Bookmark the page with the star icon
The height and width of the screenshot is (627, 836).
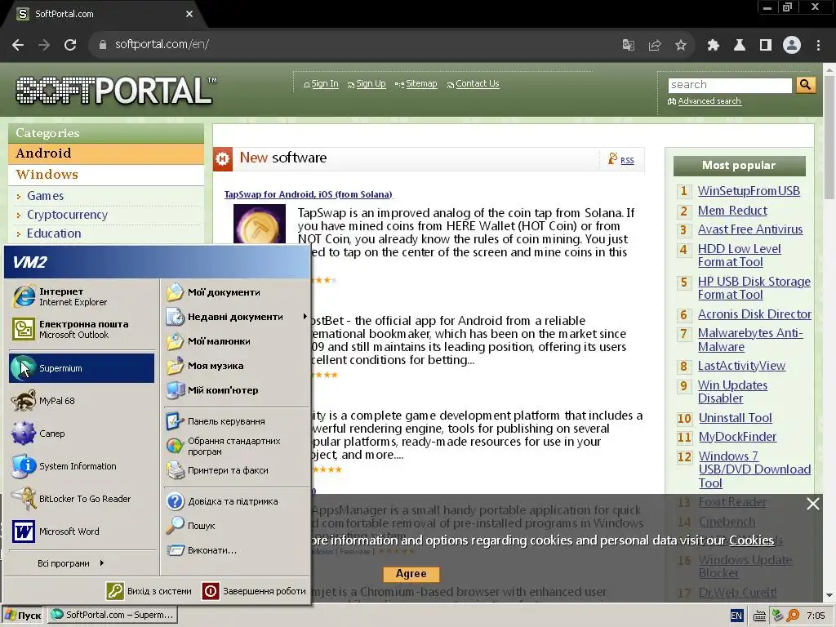tap(681, 46)
